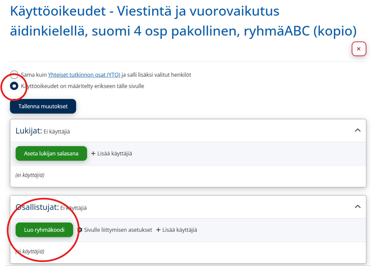Open Sivulle liittymisen asetukset text link
The image size is (371, 266).
(118, 230)
